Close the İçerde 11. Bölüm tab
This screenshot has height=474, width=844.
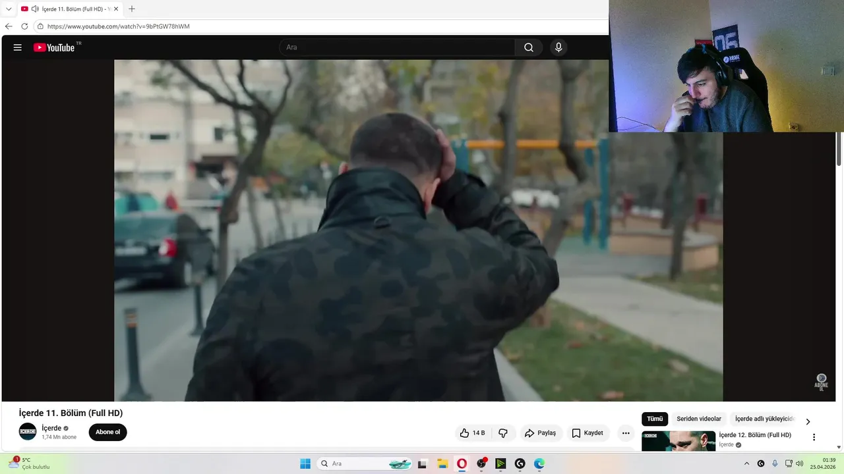pyautogui.click(x=116, y=9)
